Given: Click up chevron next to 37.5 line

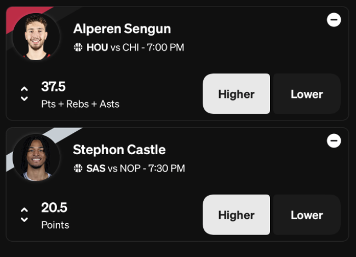Looking at the screenshot, I should (24, 89).
